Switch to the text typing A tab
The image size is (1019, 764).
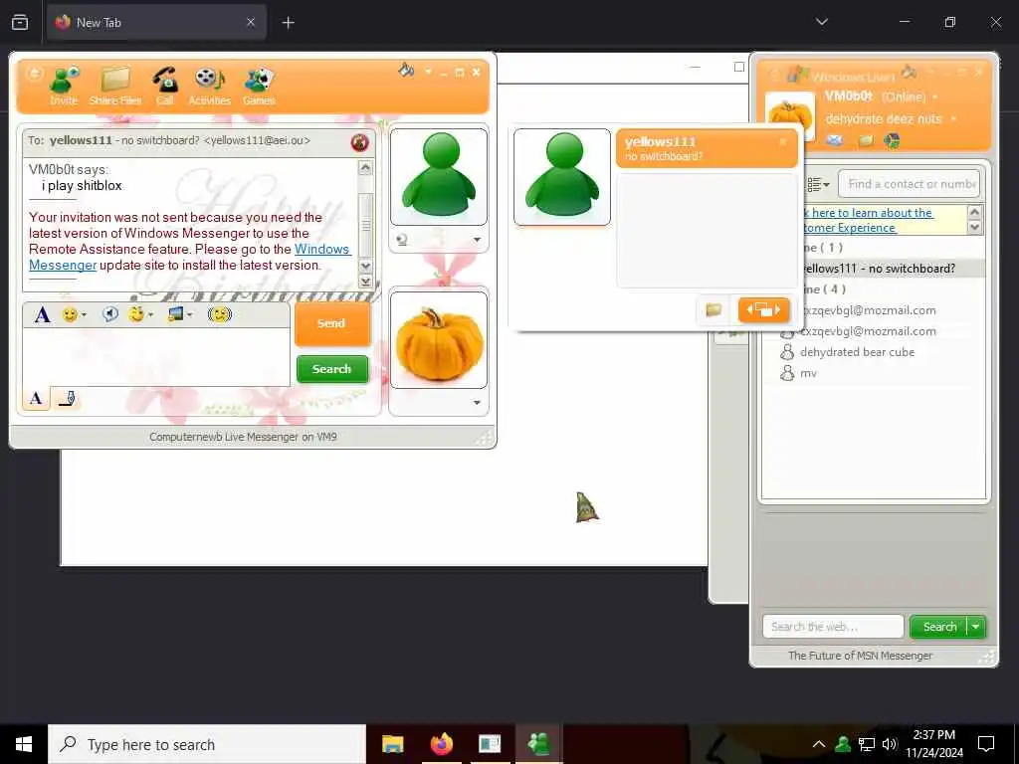point(37,398)
